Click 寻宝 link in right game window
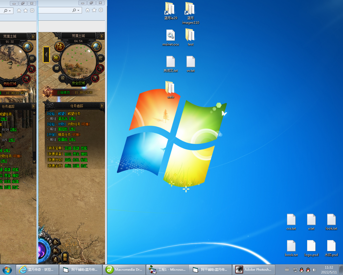 tap(76, 154)
